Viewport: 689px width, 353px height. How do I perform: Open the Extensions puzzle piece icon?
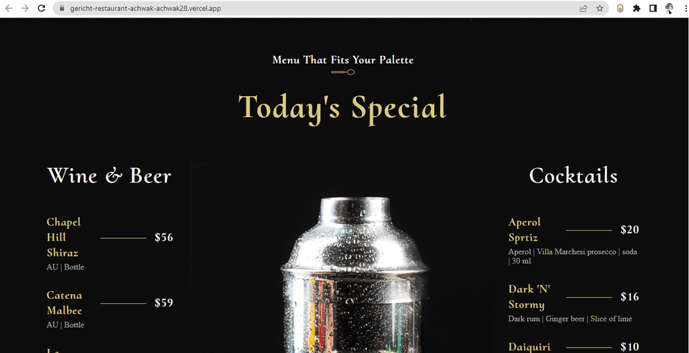click(637, 8)
